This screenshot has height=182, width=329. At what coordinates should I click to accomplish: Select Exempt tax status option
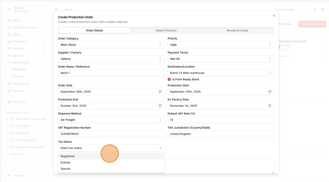click(111, 162)
